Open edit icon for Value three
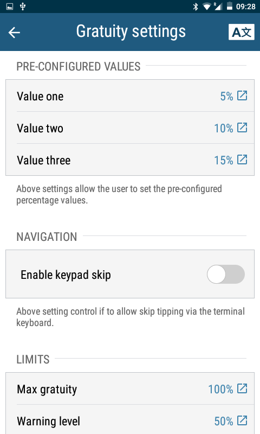This screenshot has height=434, width=260. (242, 159)
